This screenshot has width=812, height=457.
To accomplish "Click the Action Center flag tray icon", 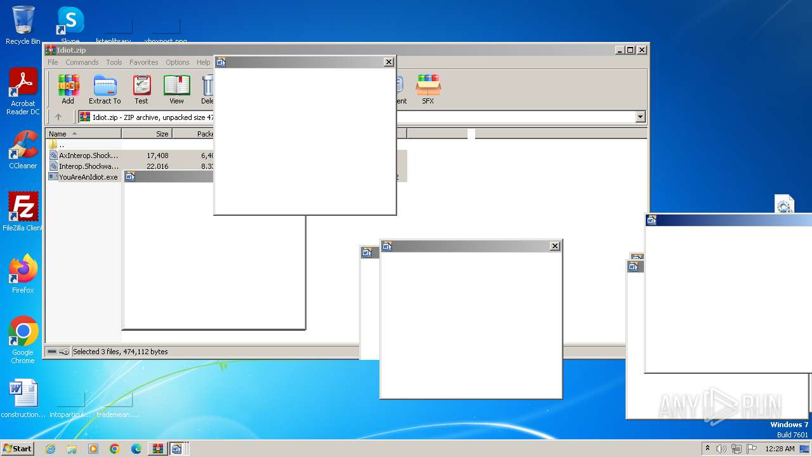I will tap(752, 449).
